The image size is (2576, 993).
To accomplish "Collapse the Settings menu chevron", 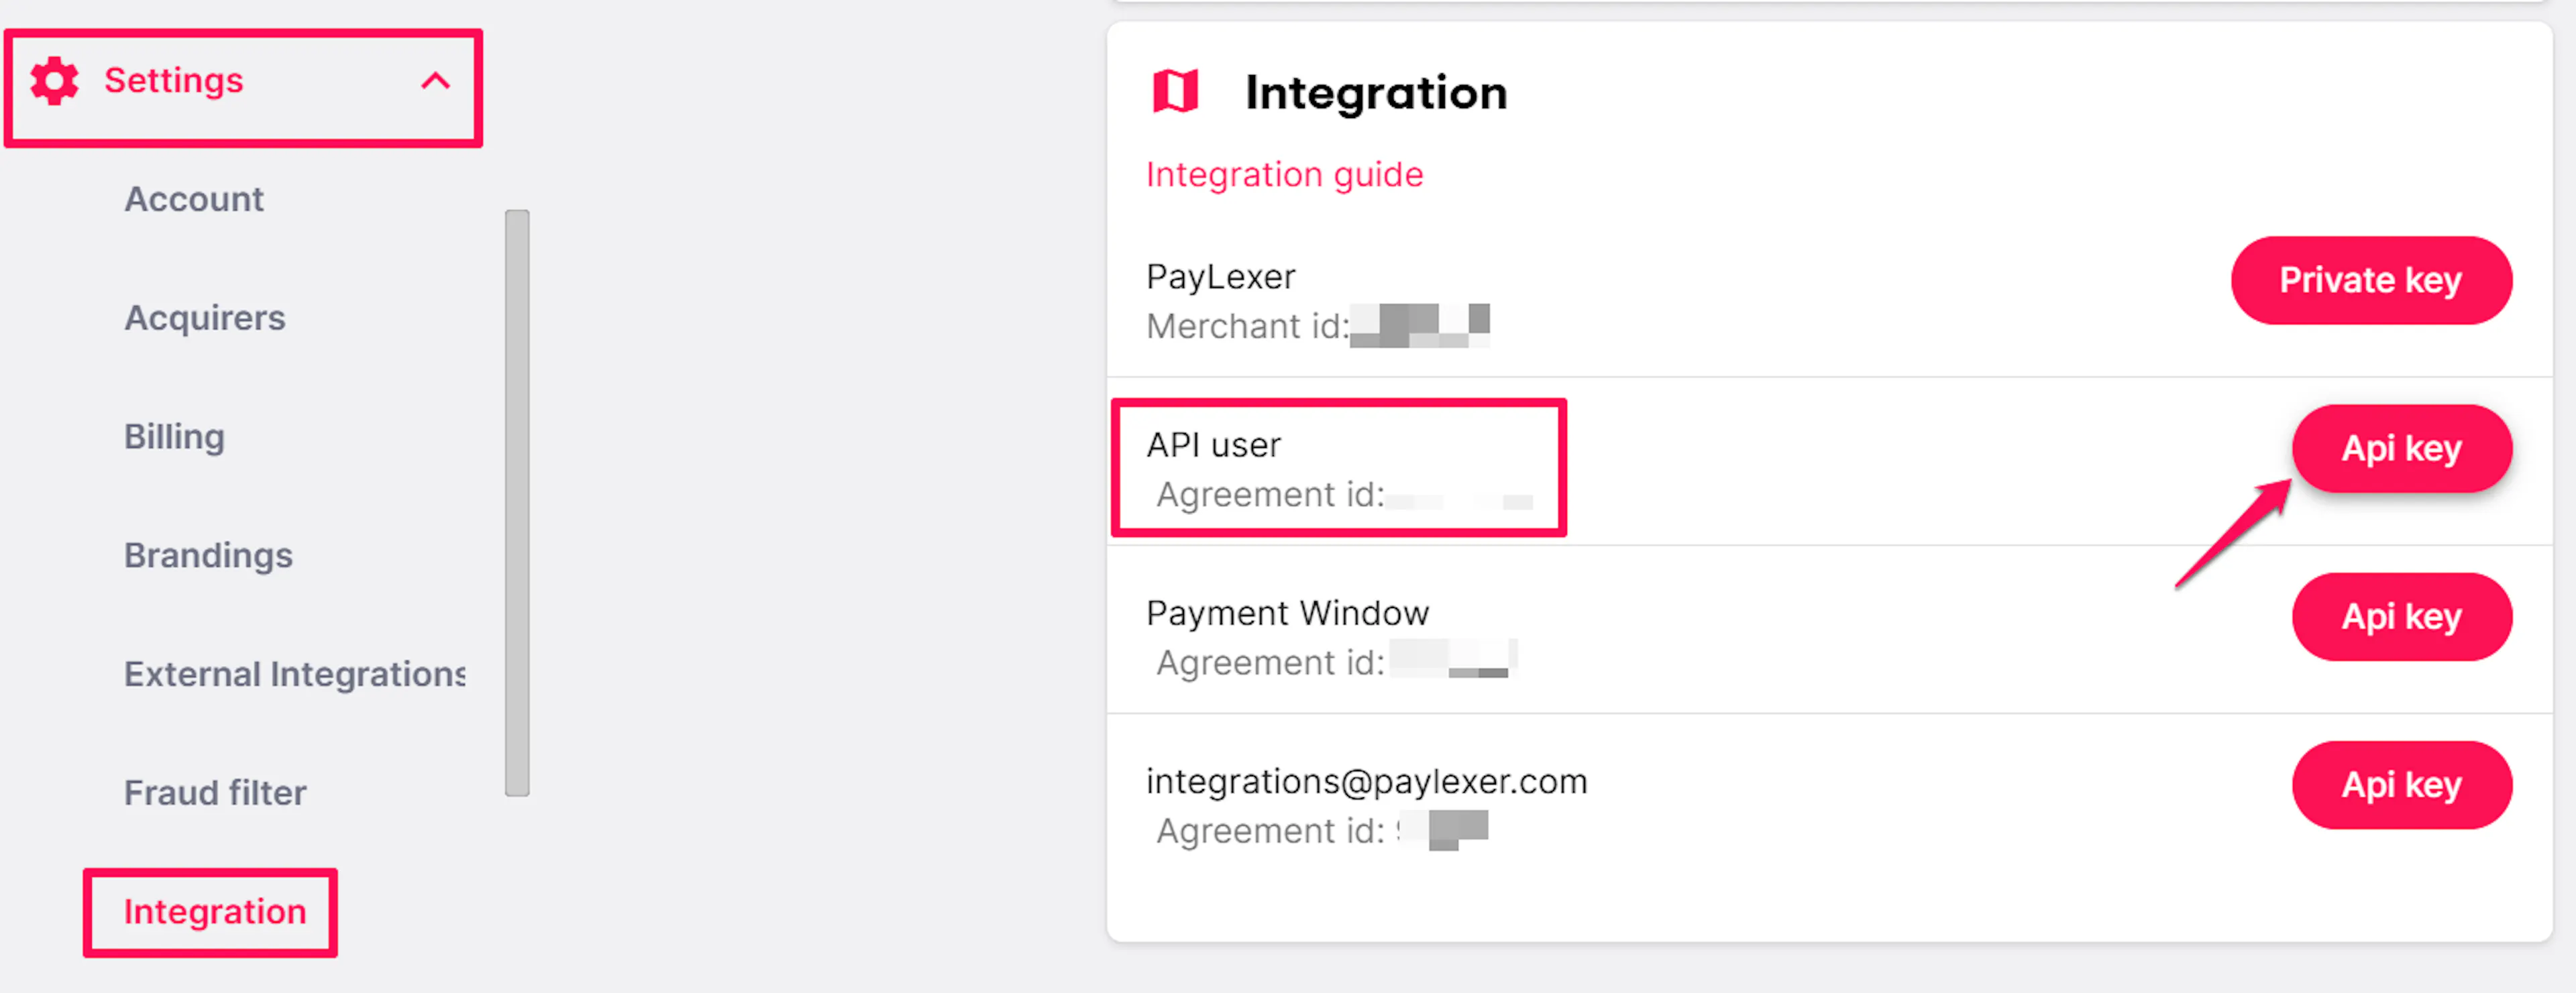I will 435,81.
